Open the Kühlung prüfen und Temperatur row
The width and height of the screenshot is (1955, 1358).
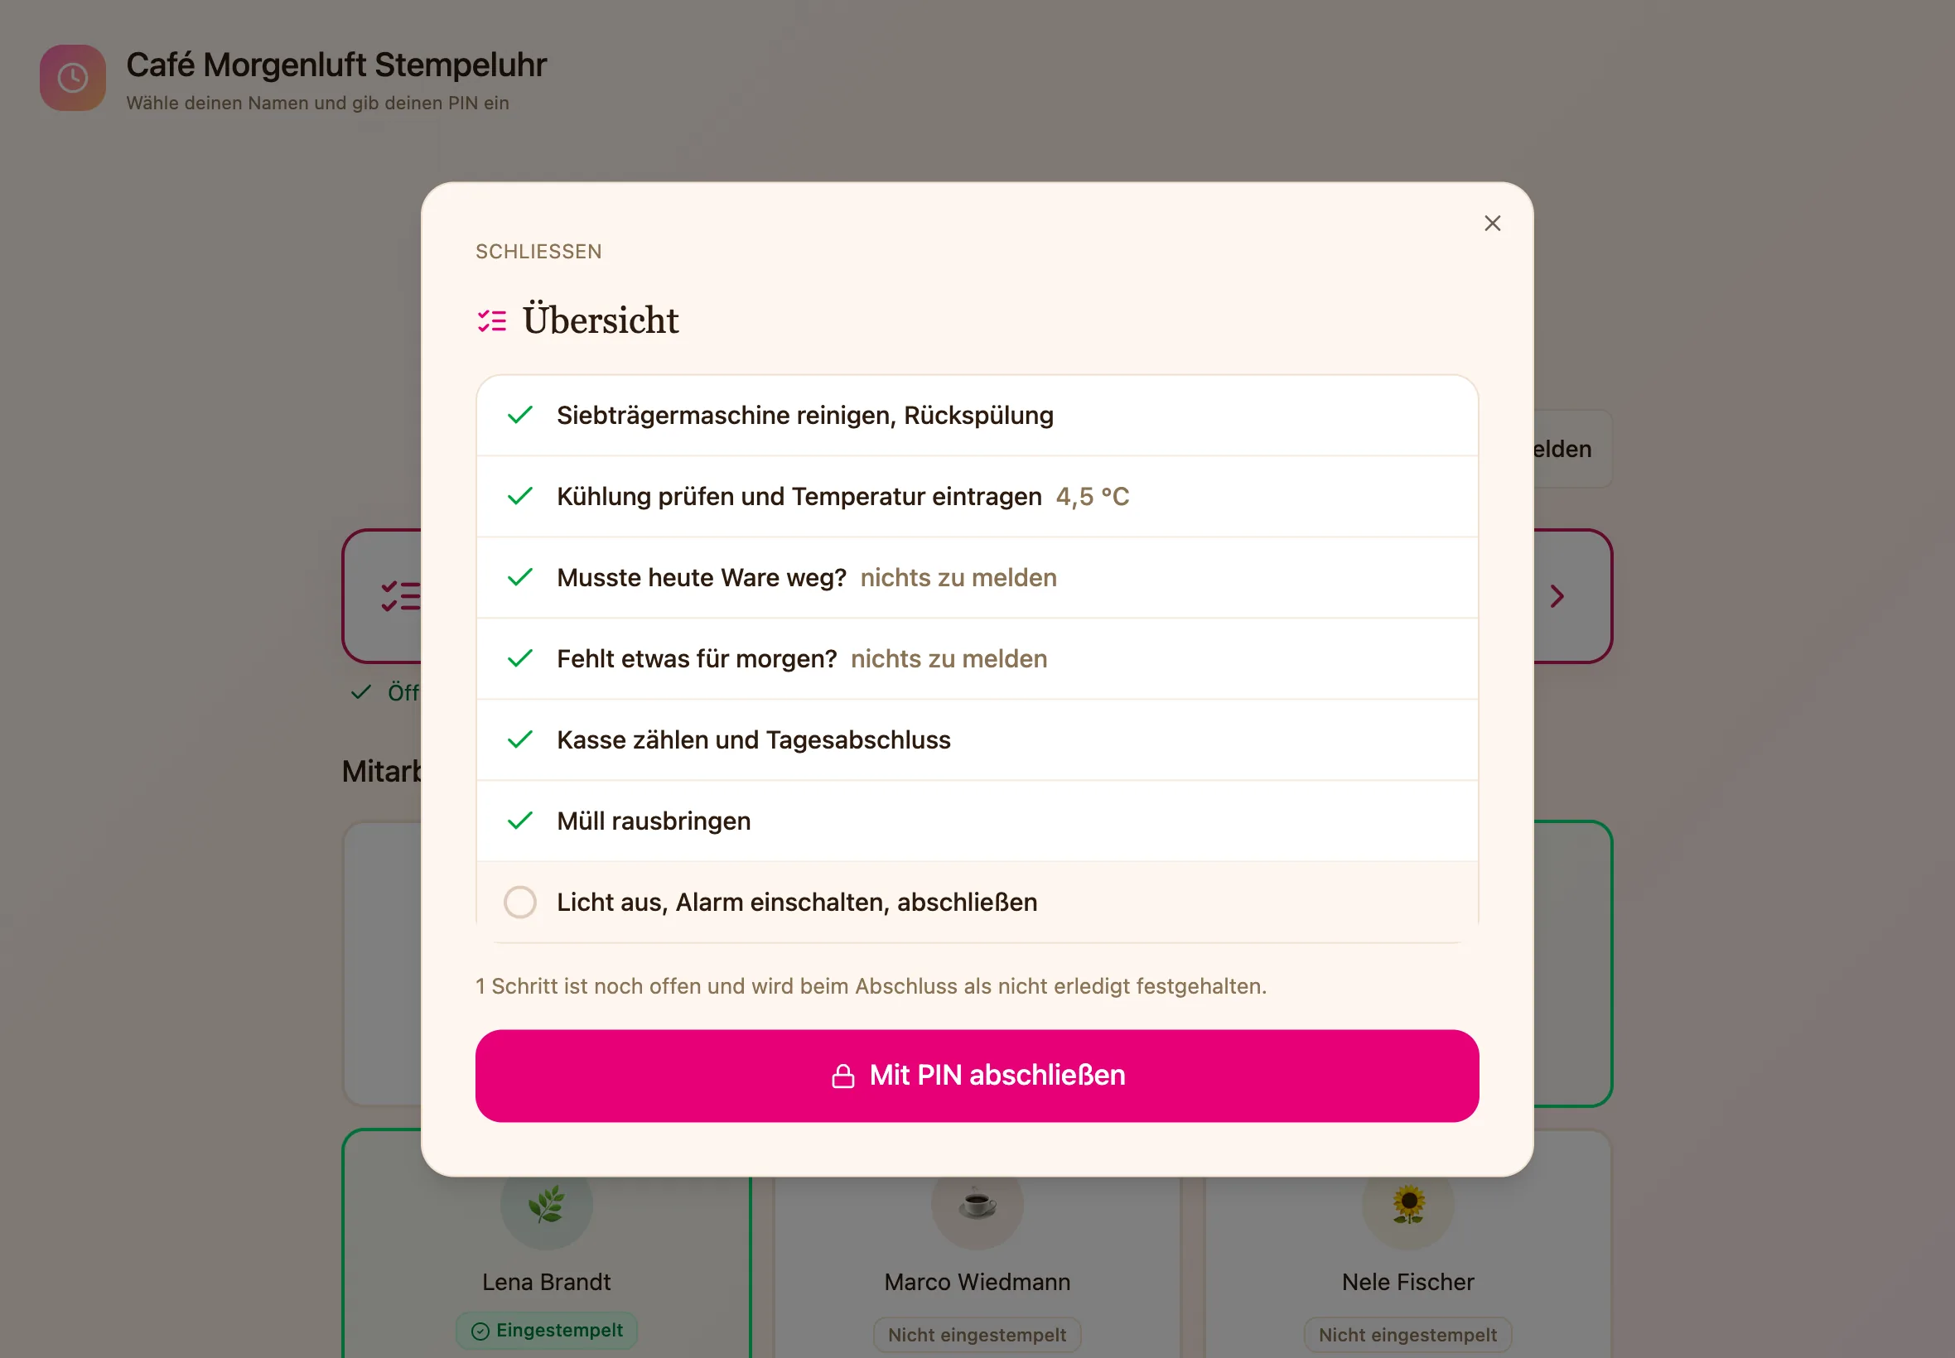977,496
